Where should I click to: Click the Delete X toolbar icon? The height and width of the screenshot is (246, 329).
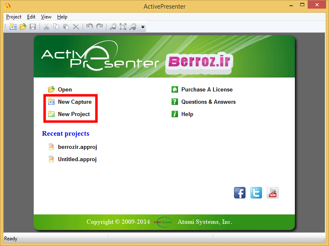pos(76,27)
